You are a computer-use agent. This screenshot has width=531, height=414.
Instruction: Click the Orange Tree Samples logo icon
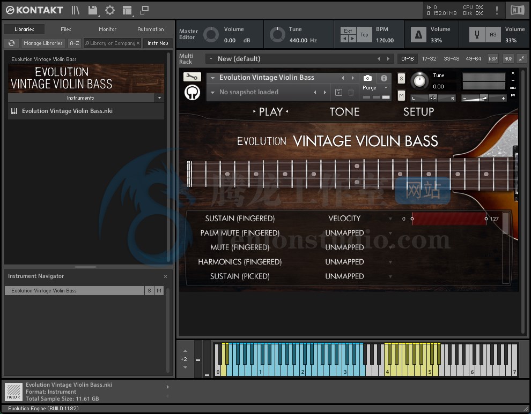click(193, 92)
